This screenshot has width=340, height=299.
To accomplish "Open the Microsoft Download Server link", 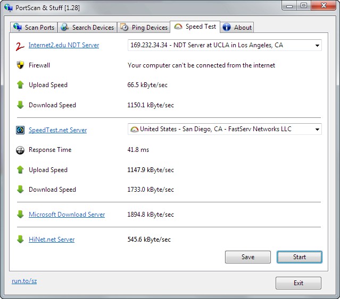I will click(x=67, y=215).
